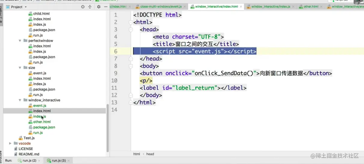
Task: Close the run.js (2) run tab
Action: tap(39, 160)
